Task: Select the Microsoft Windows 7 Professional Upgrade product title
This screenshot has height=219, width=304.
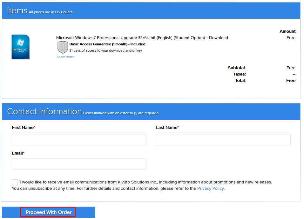Action: pos(142,37)
